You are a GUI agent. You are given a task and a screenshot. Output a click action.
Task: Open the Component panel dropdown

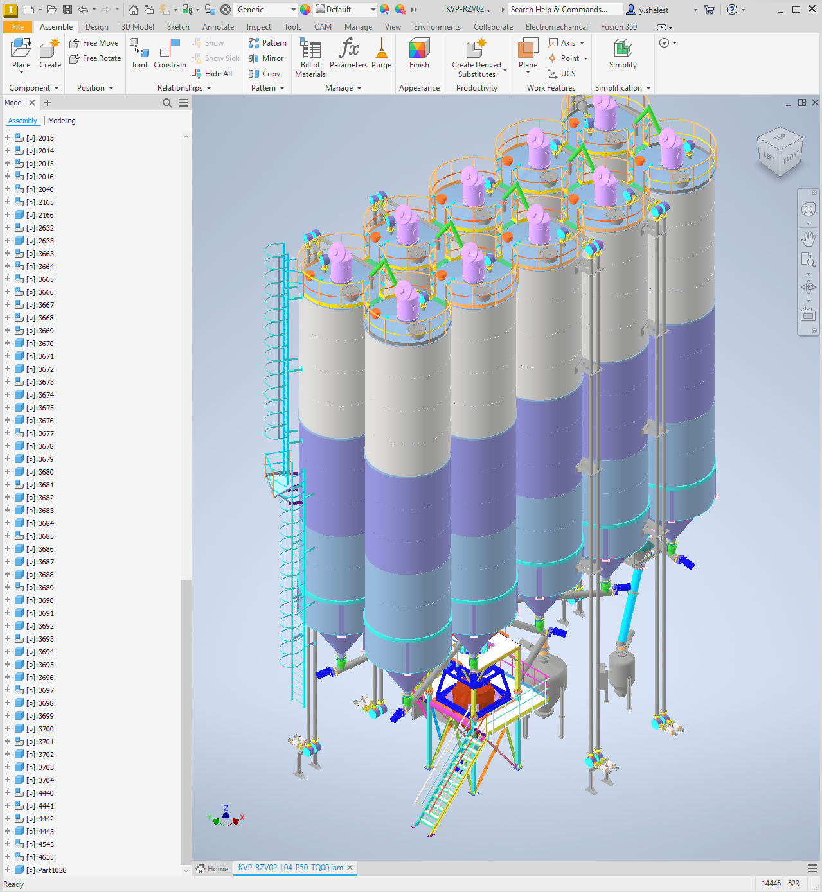coord(55,87)
